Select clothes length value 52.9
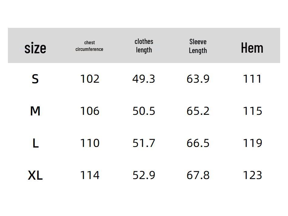The height and width of the screenshot is (216, 288). click(144, 175)
